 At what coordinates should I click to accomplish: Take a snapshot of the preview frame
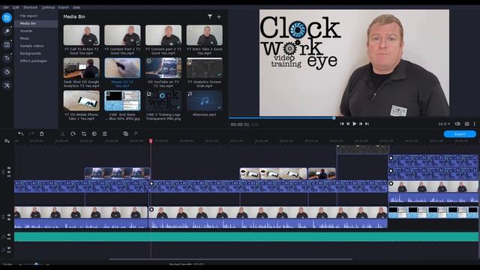click(466, 124)
